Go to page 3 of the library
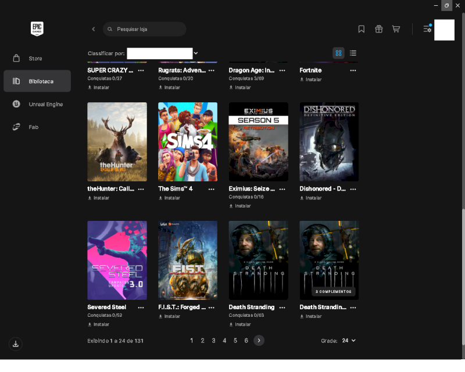 (x=213, y=341)
